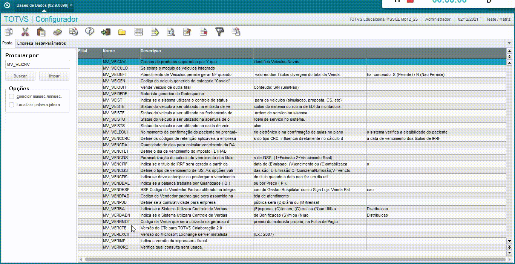
Task: Click the list view table icon
Action: coord(139,32)
